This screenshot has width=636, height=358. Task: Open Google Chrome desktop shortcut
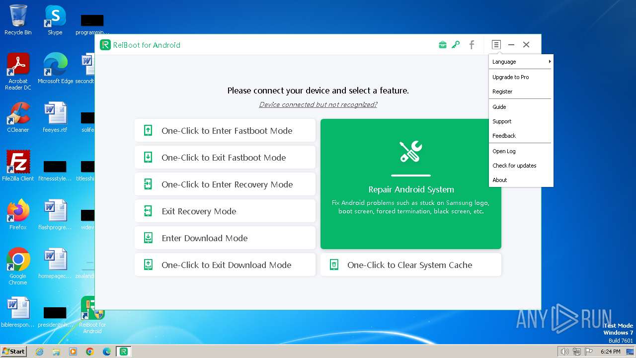pyautogui.click(x=18, y=267)
